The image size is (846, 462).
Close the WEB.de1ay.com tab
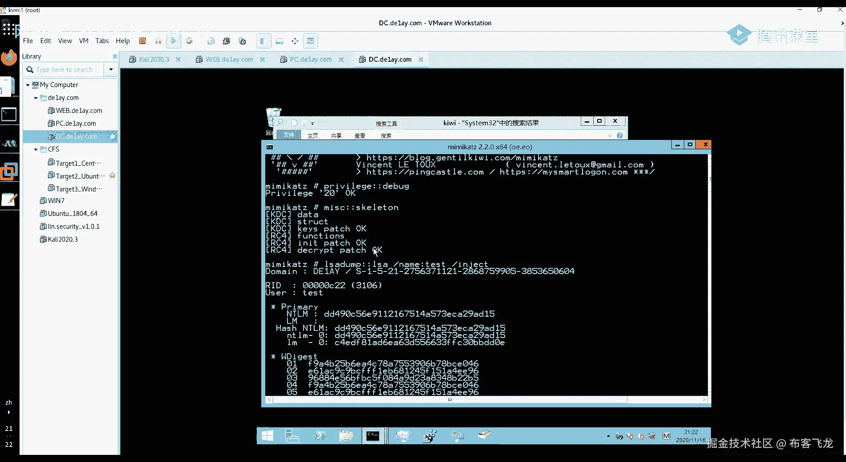point(263,60)
